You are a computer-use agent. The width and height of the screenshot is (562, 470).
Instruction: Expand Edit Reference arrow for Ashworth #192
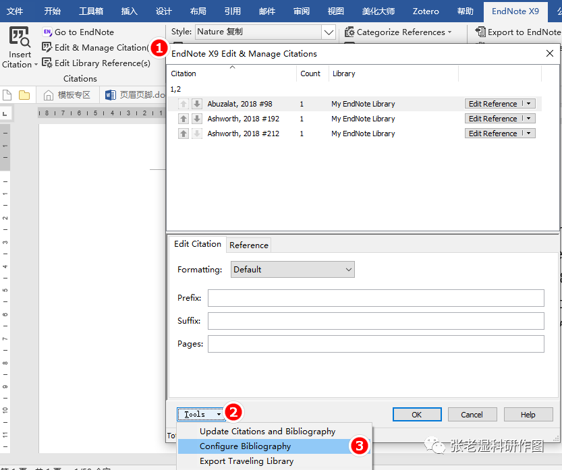point(529,119)
